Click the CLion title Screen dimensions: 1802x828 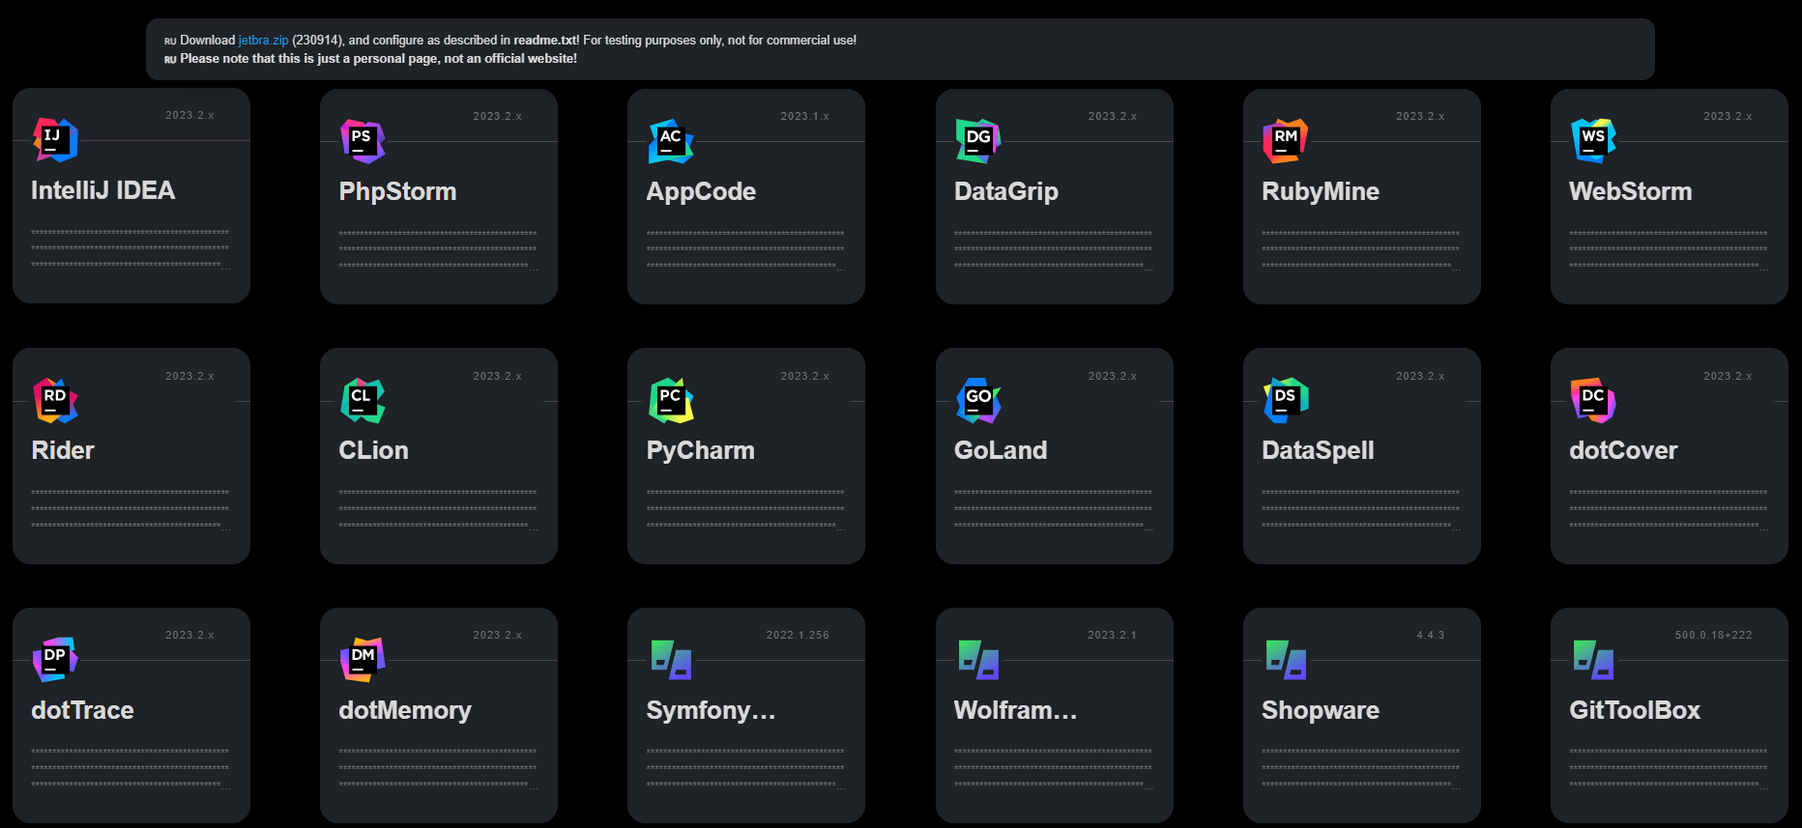tap(373, 450)
